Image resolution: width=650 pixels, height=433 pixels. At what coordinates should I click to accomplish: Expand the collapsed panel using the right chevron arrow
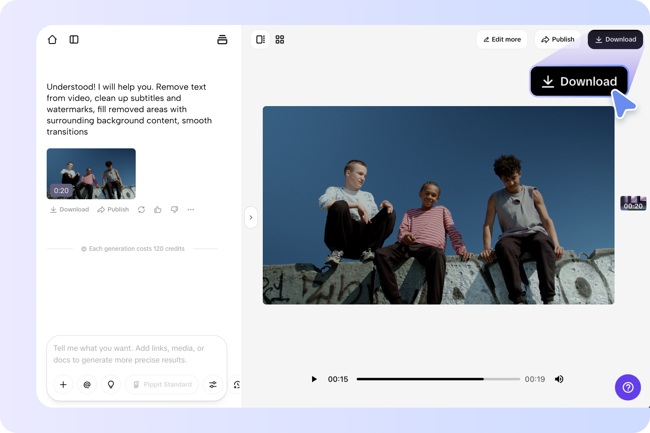251,217
